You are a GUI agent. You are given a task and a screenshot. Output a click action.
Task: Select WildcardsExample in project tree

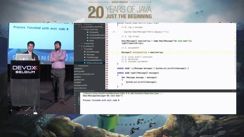click(95, 63)
